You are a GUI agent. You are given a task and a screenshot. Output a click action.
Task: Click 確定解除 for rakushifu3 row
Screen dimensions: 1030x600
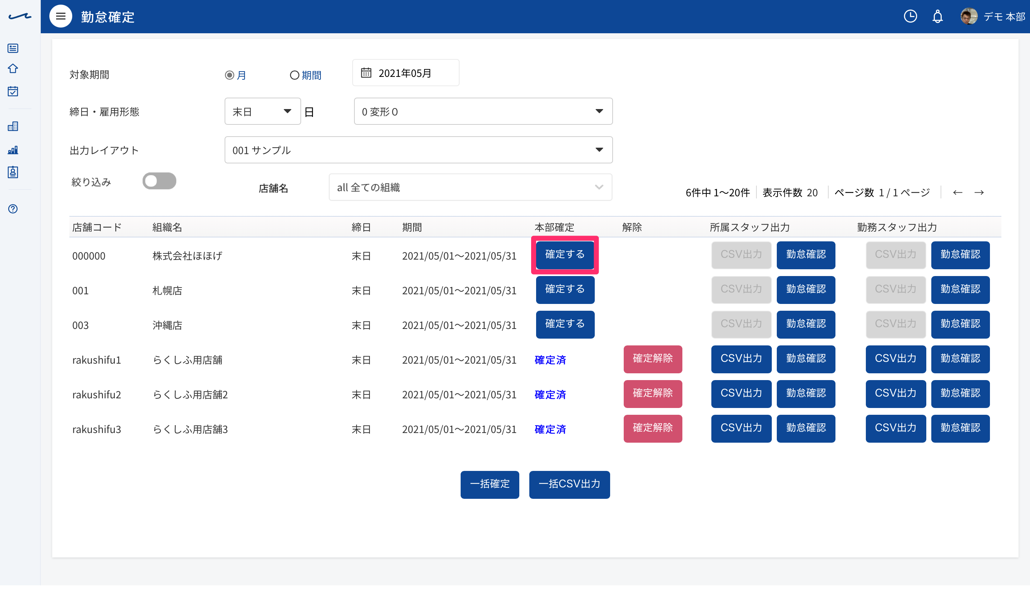point(653,429)
